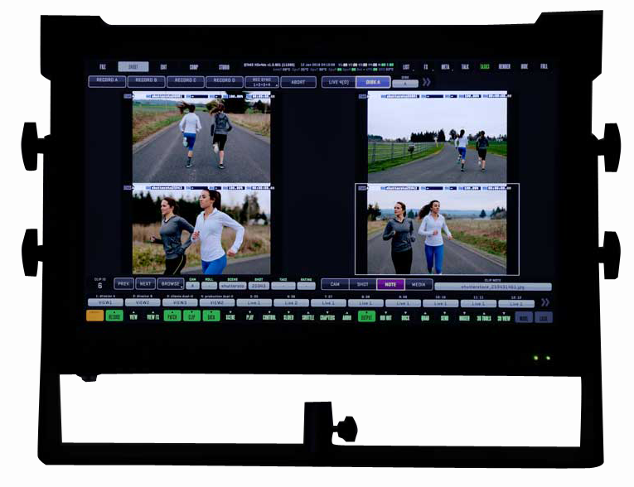634x487 pixels.
Task: Toggle the DISK A source button
Action: (373, 82)
